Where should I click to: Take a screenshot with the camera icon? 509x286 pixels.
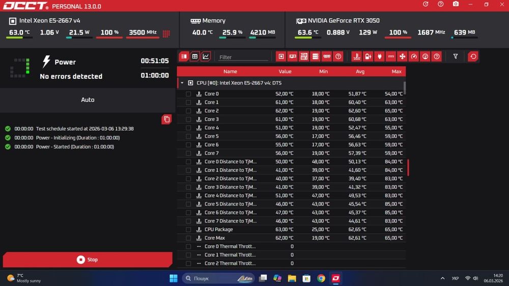456,4
